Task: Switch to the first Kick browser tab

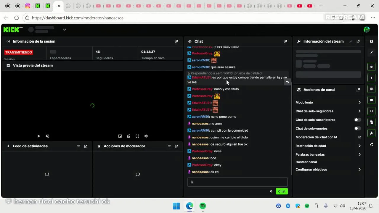Action: tap(38, 6)
